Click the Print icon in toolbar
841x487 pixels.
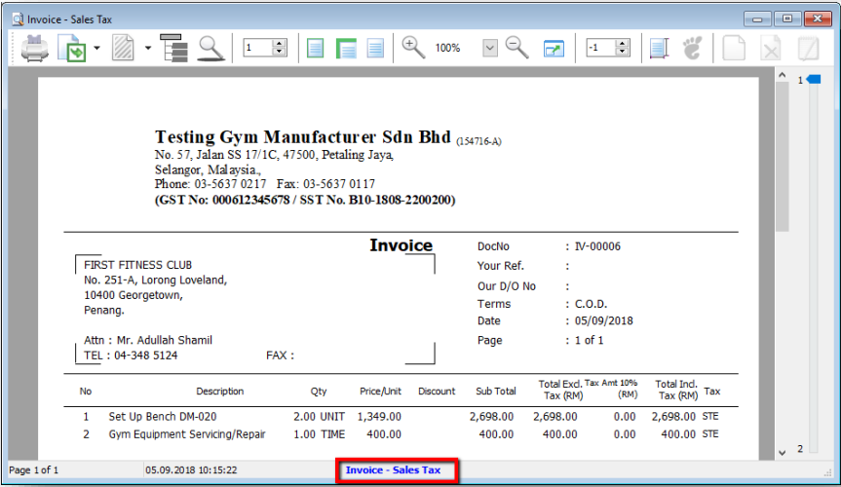click(x=35, y=48)
